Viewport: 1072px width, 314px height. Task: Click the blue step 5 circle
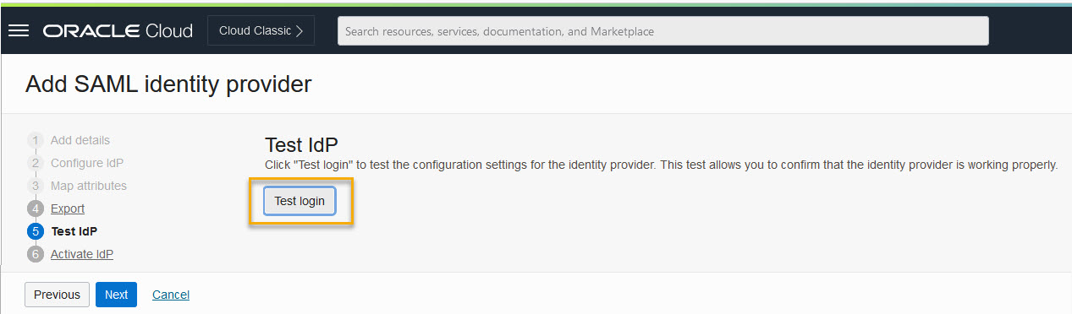coord(36,231)
